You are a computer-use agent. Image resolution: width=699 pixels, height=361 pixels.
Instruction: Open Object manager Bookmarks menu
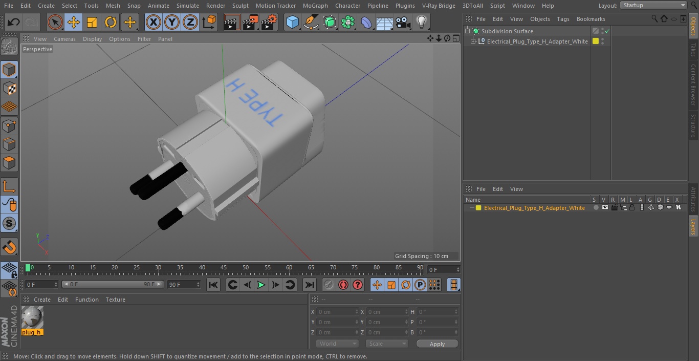pyautogui.click(x=591, y=19)
